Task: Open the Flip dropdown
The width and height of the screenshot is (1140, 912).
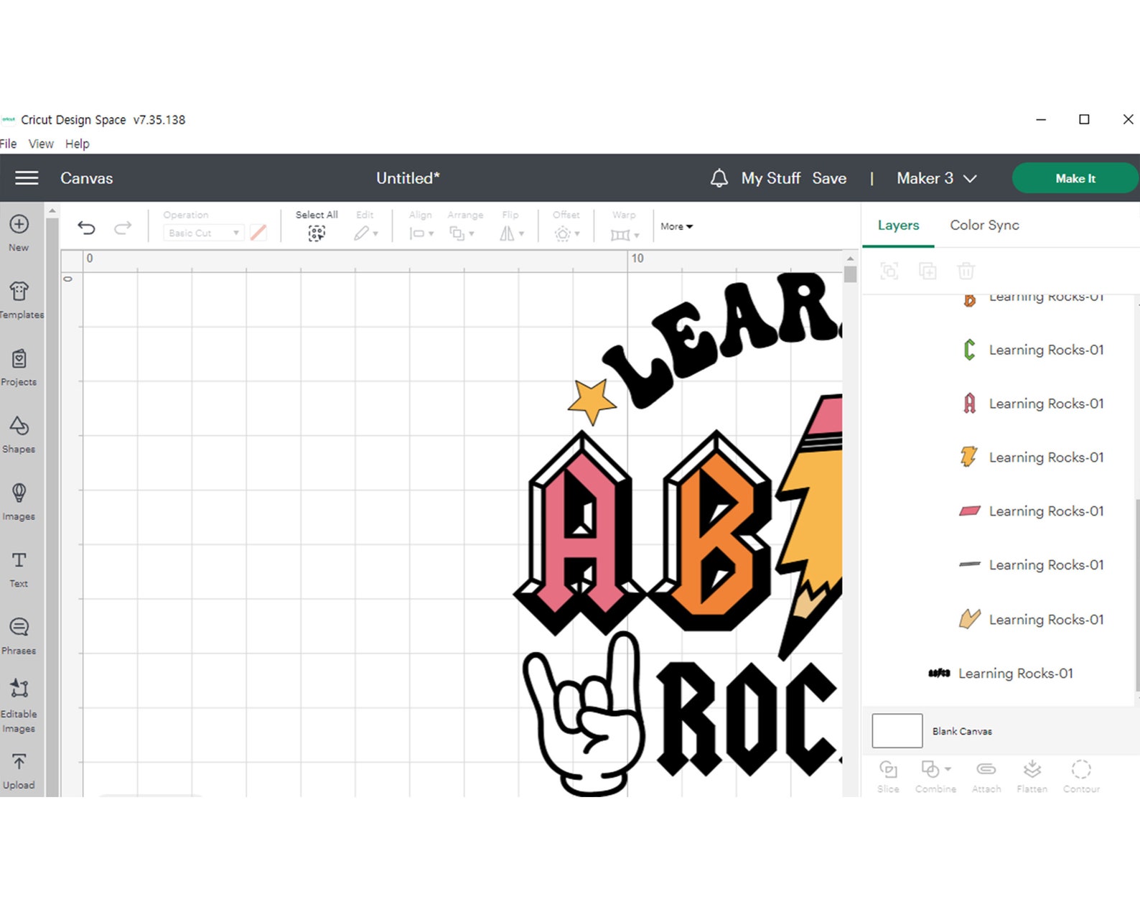Action: (x=512, y=233)
